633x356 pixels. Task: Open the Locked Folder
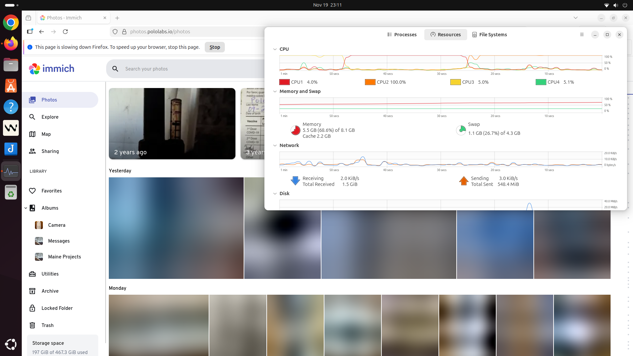point(57,308)
